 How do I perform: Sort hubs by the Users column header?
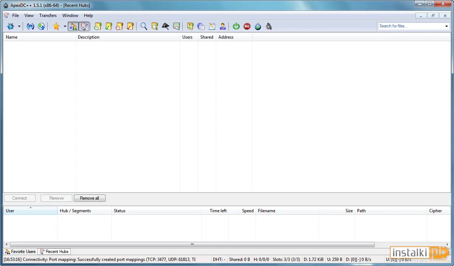point(189,37)
